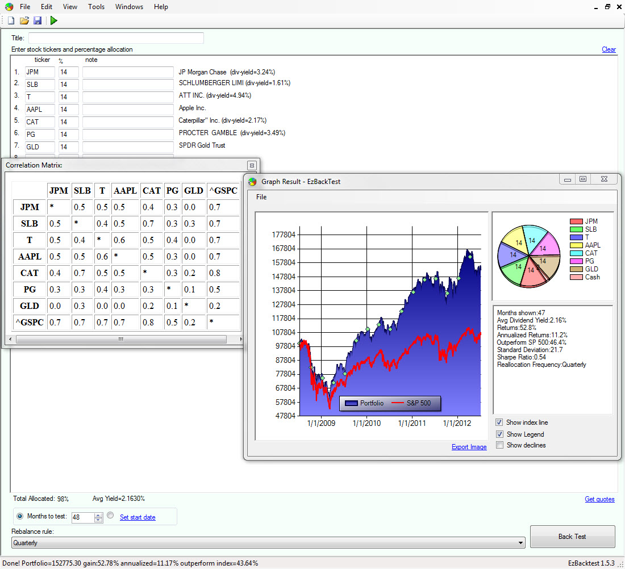625x569 pixels.
Task: Maximize the Graph Result window
Action: tap(582, 179)
